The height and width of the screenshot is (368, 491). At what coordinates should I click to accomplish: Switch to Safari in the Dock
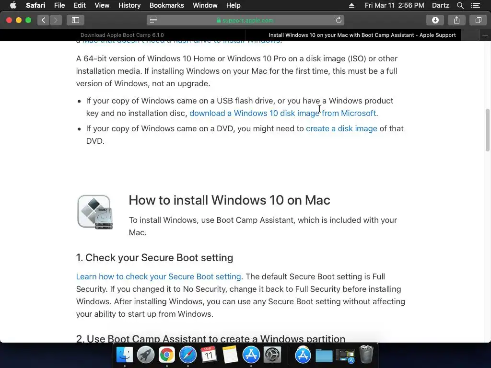point(188,355)
